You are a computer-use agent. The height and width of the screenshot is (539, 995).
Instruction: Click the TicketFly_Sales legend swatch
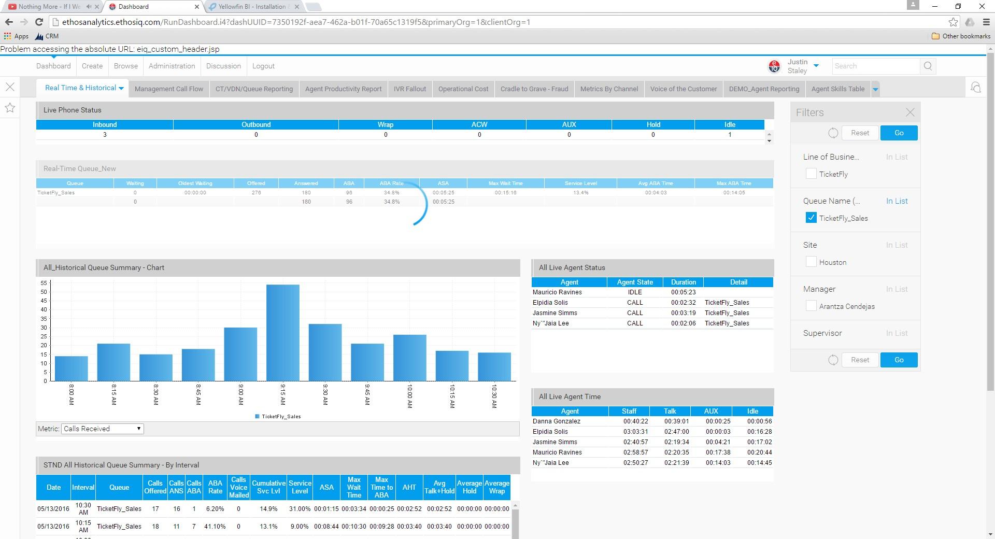click(x=257, y=416)
